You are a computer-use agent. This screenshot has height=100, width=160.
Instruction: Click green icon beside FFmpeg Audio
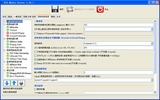(x=8, y=44)
